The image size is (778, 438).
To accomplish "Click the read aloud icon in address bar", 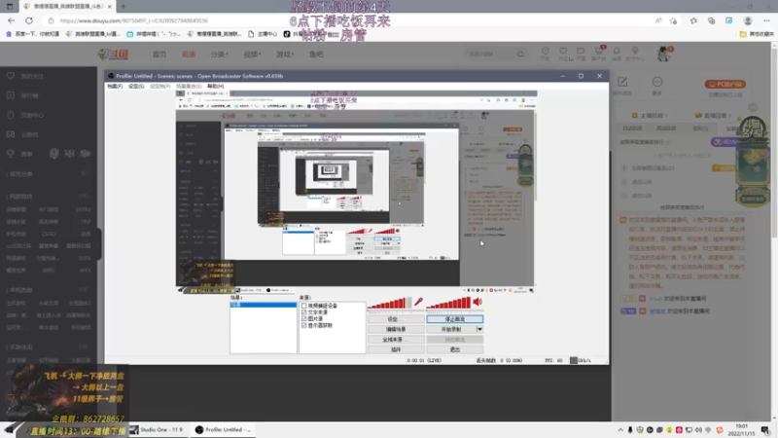I will click(x=658, y=20).
